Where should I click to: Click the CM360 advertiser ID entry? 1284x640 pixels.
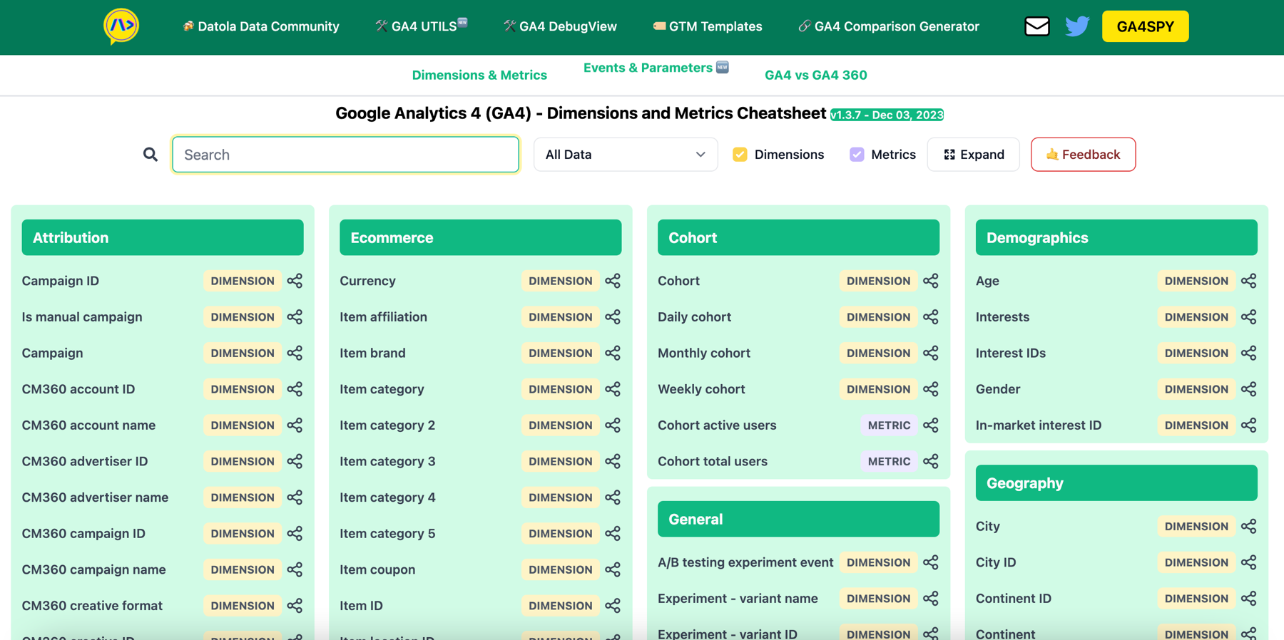[85, 461]
